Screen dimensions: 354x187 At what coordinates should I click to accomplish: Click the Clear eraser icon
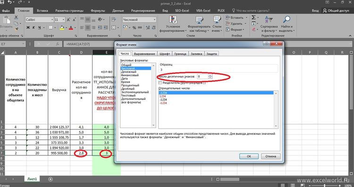(x=254, y=29)
